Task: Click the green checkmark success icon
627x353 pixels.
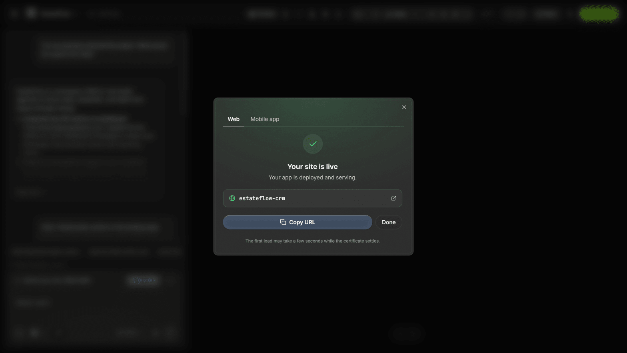Action: pos(313,144)
